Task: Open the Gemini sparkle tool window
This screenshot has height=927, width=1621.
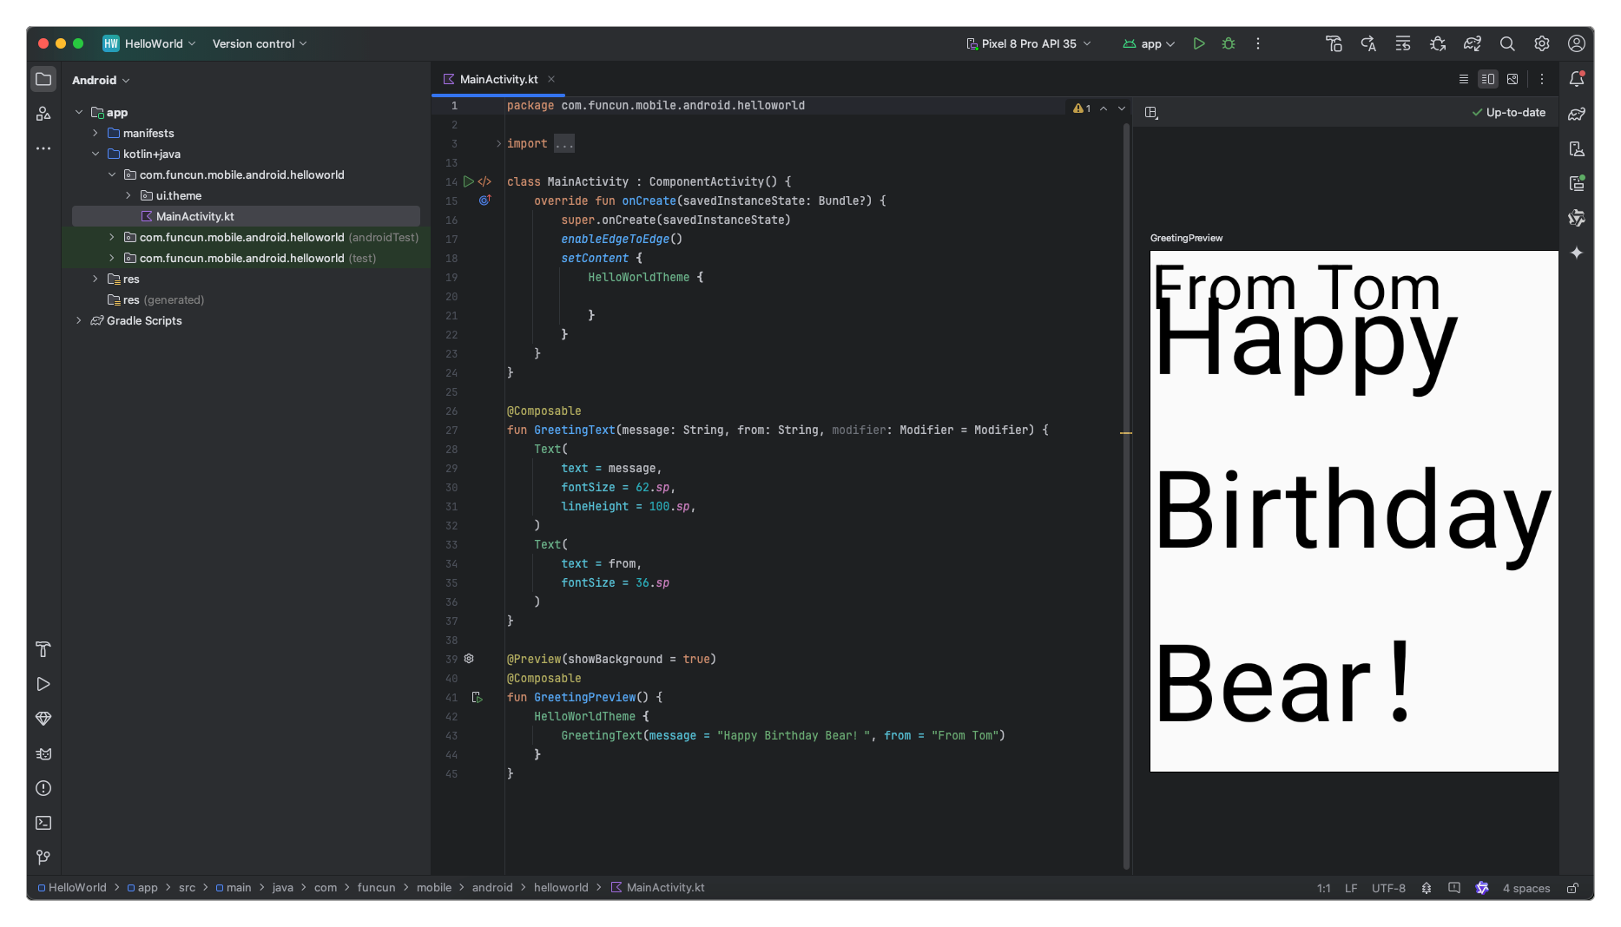Action: click(1577, 253)
